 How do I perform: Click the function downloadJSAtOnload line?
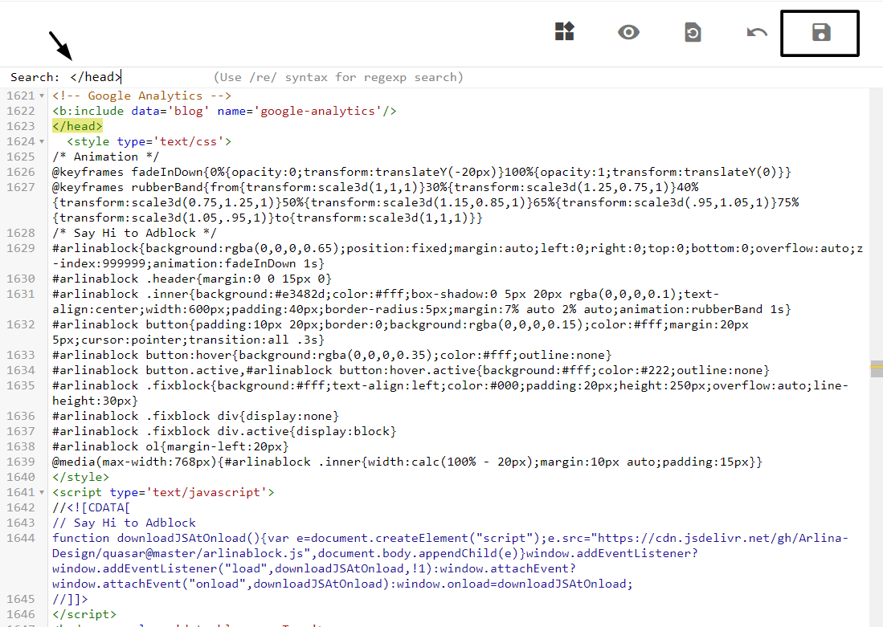click(x=451, y=560)
